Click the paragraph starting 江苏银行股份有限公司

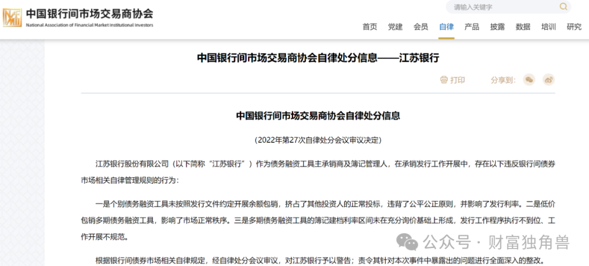tap(318, 172)
